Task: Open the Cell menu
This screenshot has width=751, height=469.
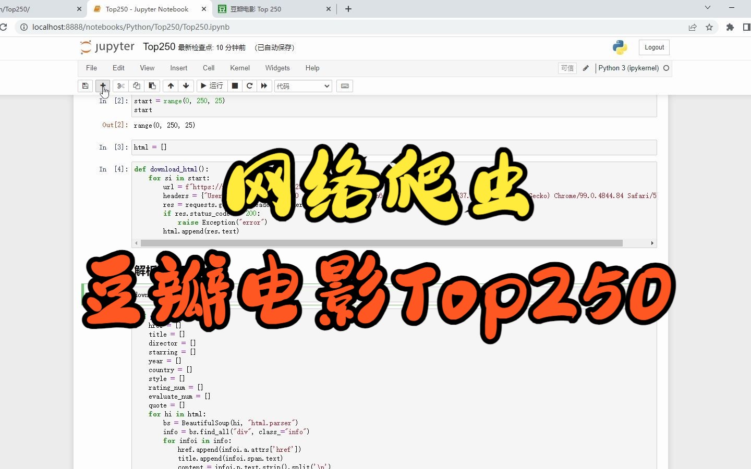Action: tap(209, 68)
